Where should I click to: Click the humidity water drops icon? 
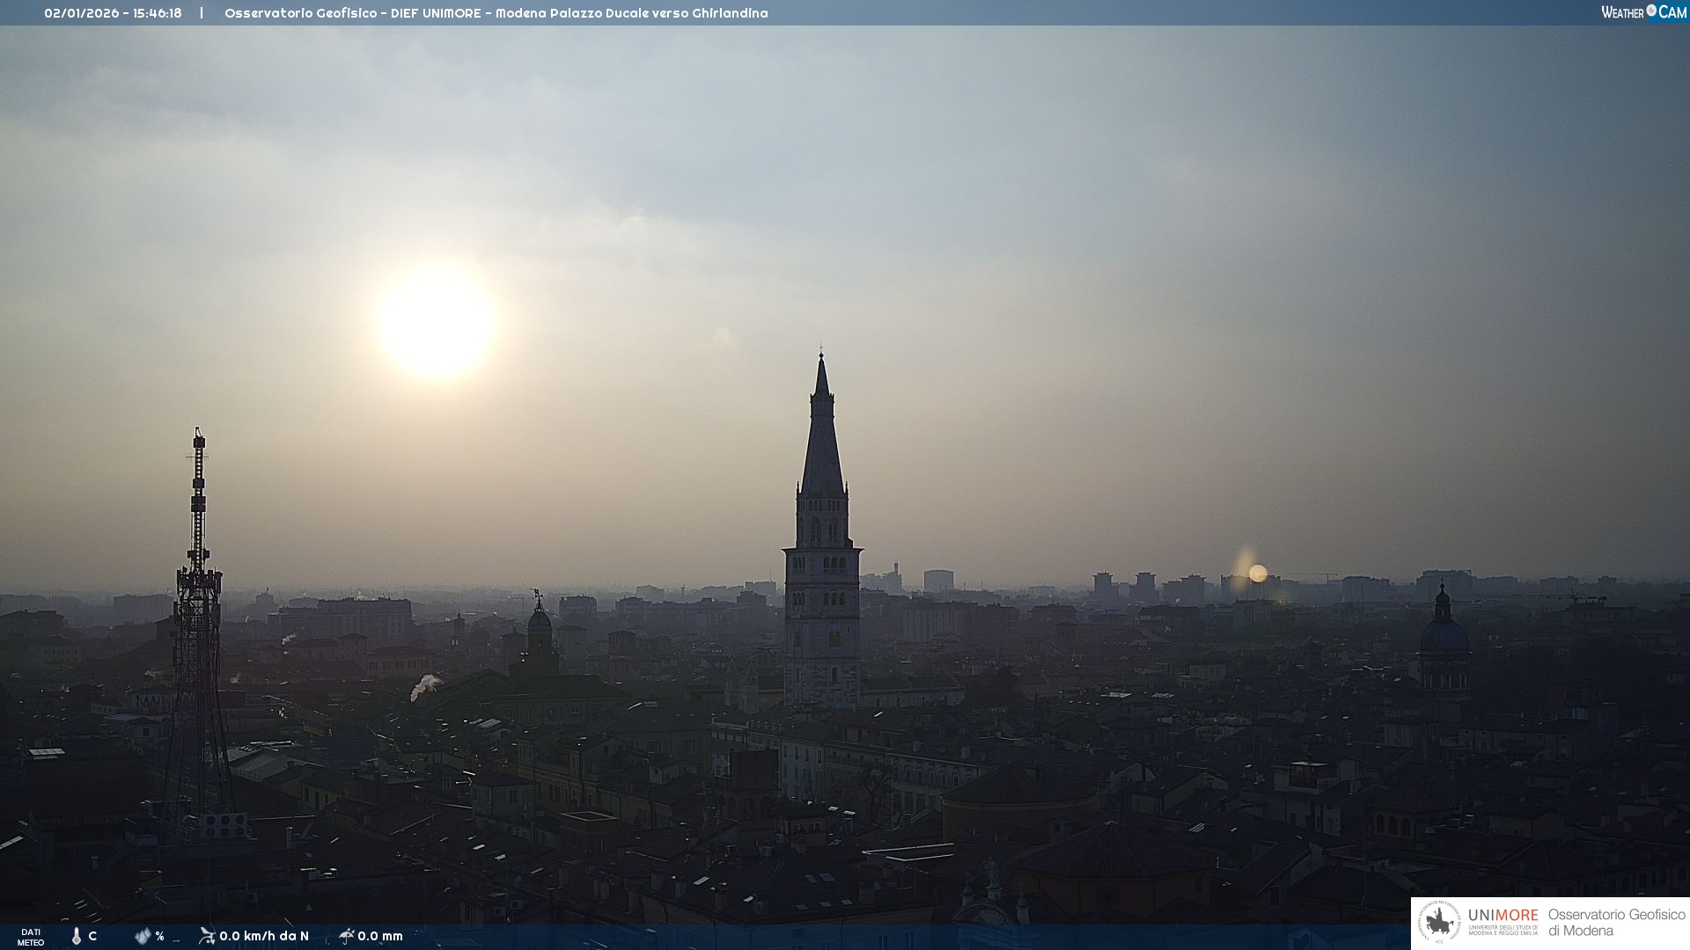click(143, 936)
